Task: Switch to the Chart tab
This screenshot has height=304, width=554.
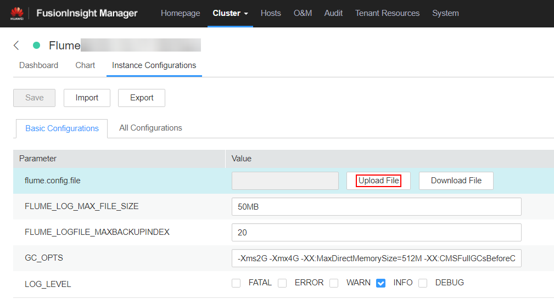Action: click(x=85, y=65)
